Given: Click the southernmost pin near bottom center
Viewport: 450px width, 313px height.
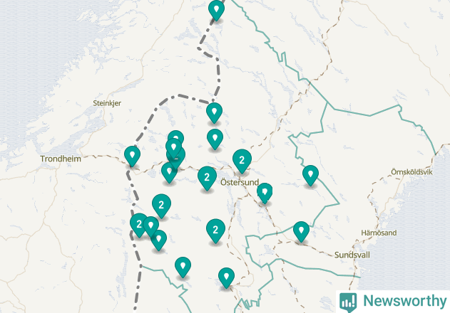Looking at the screenshot, I should 226,277.
